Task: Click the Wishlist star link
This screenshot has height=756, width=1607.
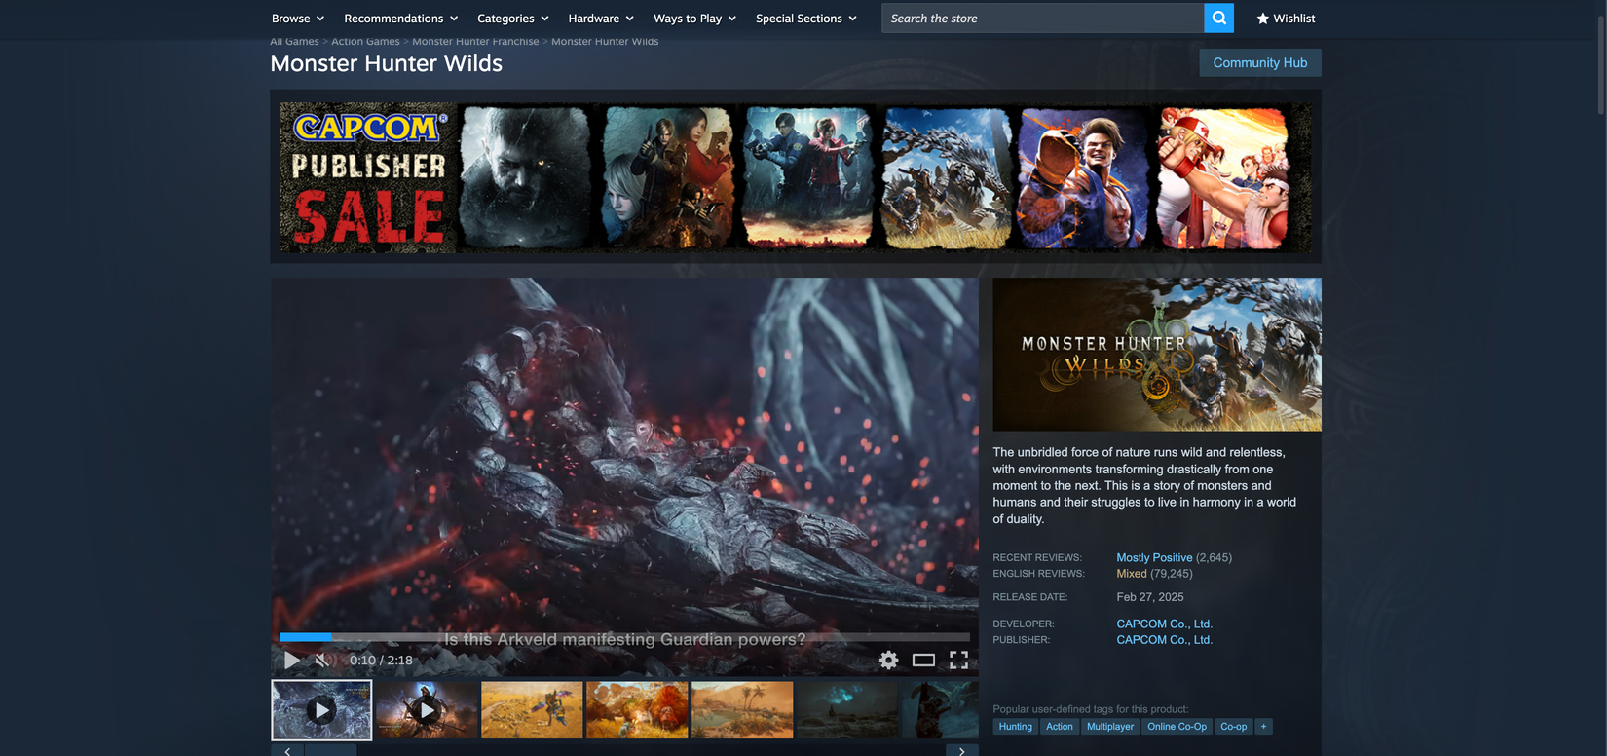Action: tap(1286, 19)
